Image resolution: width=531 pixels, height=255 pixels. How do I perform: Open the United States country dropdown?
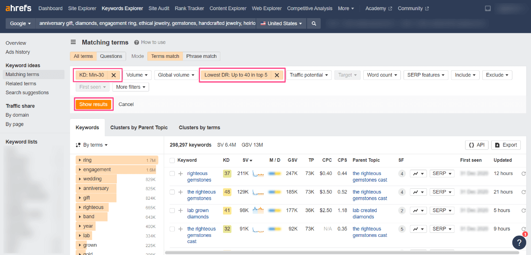click(281, 23)
